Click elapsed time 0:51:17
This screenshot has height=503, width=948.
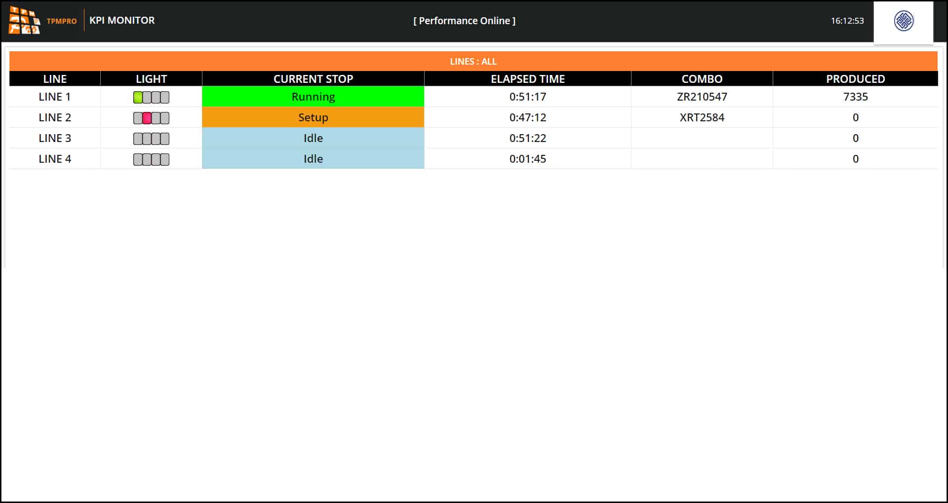[527, 97]
